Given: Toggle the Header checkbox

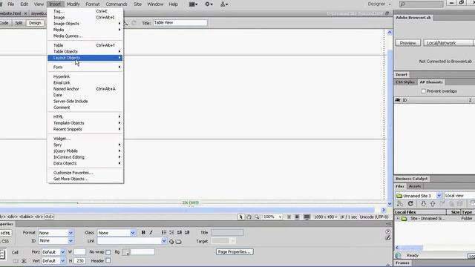Looking at the screenshot, I should (108, 260).
